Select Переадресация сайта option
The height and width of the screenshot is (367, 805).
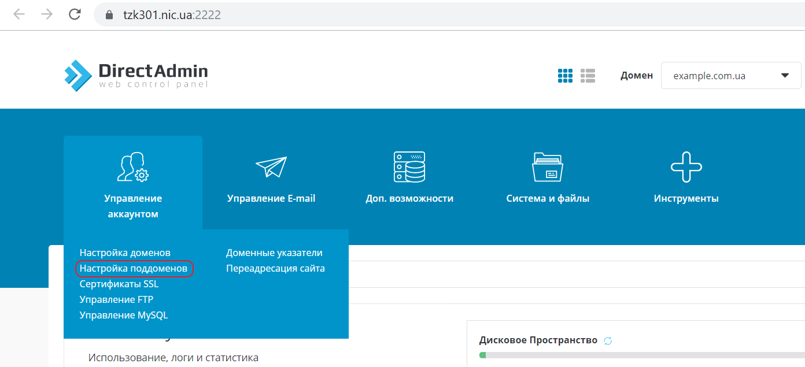[275, 268]
